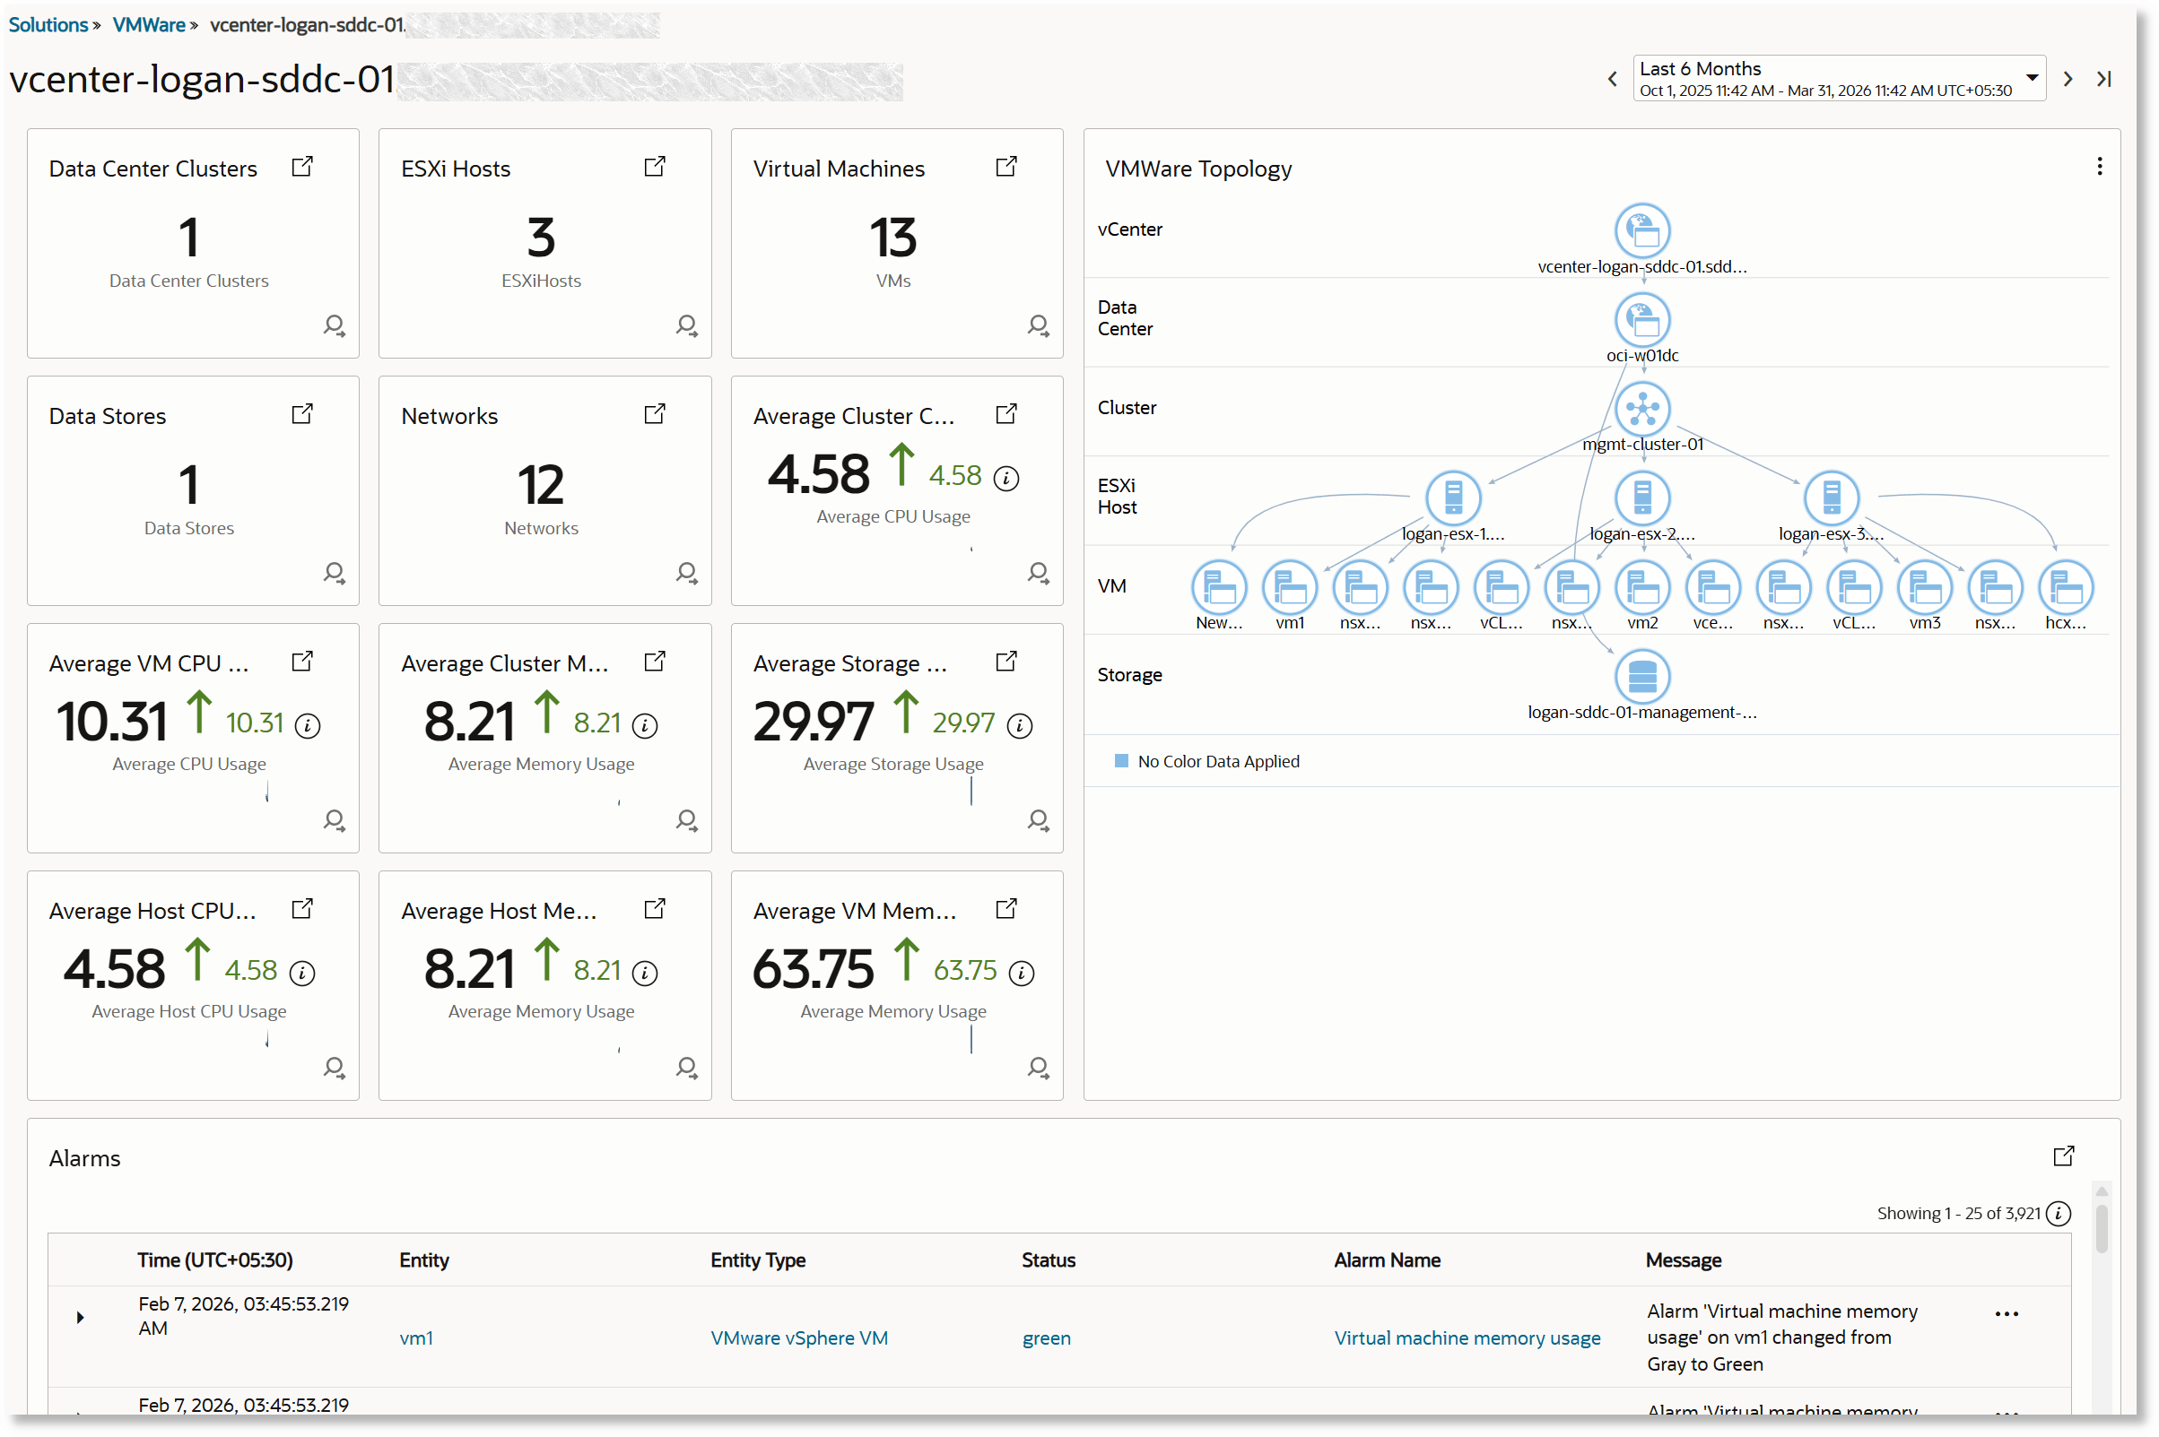2159x1437 pixels.
Task: Select the vcenter-logan-sddc-01 vCenter node in topology
Action: [1641, 230]
